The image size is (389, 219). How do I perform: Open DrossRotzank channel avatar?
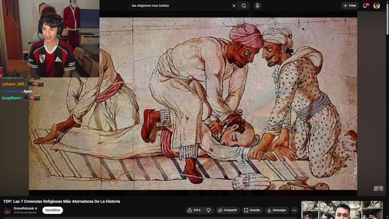pyautogui.click(x=7, y=210)
